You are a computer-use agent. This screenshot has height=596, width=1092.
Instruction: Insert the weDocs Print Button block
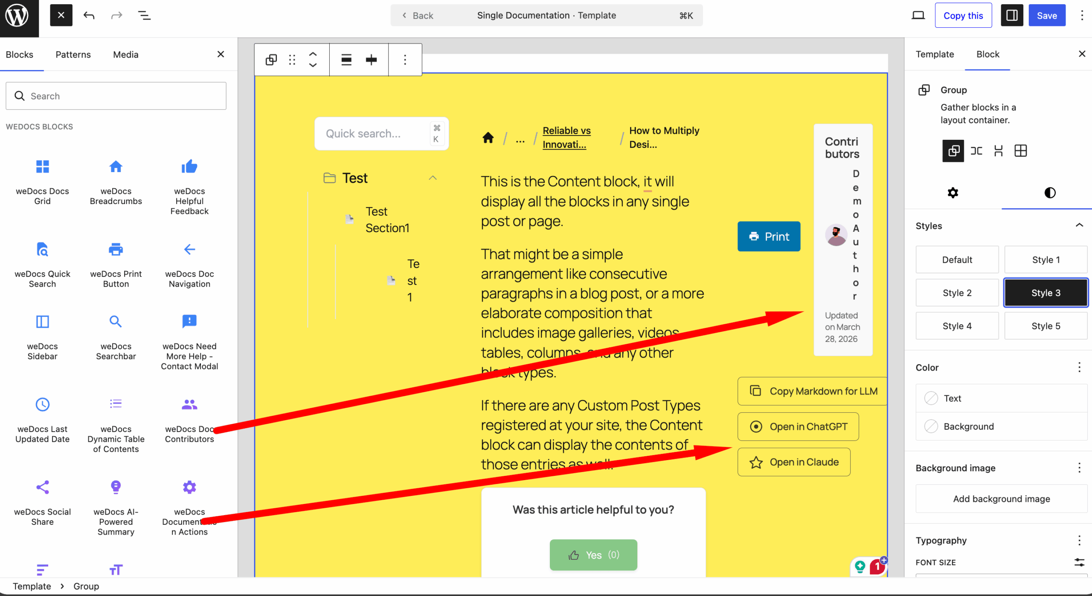click(x=116, y=265)
